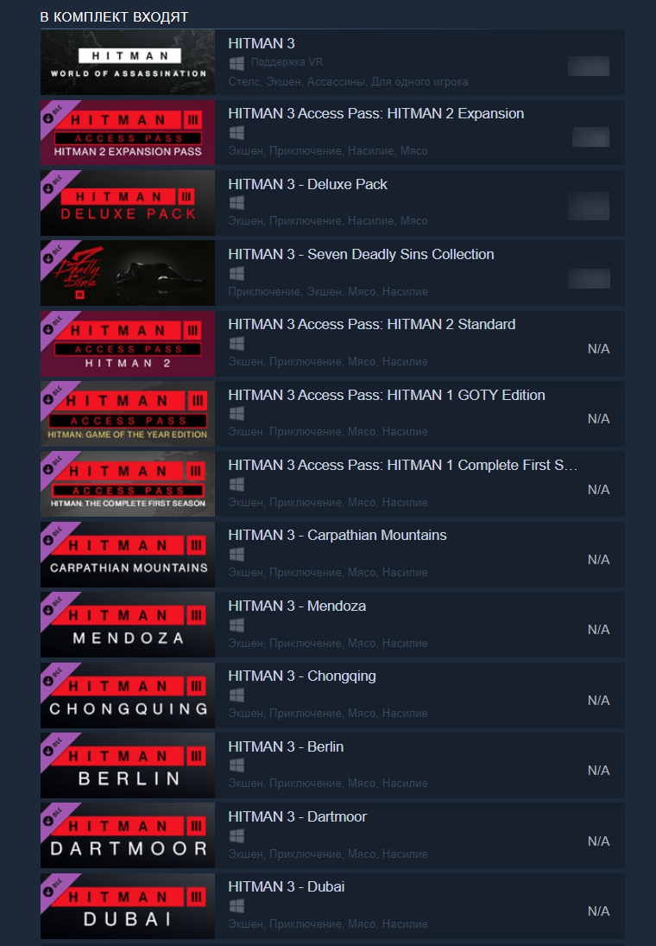Screen dimensions: 656x946
Task: Click the Windows platform icon for Mendoza
Action: 237,625
